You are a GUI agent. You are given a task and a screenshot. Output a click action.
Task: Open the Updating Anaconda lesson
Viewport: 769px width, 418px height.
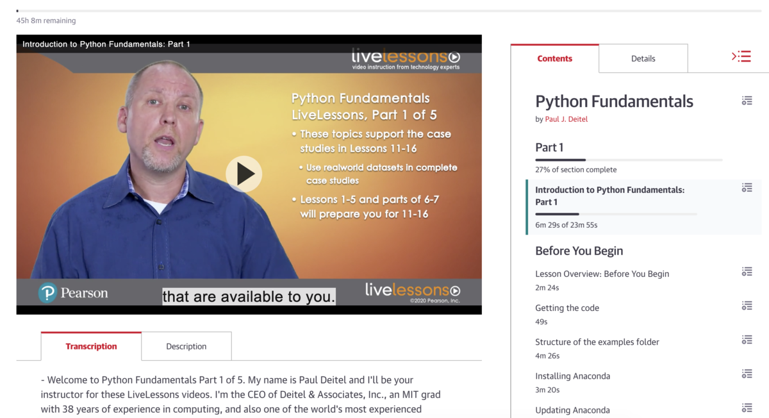point(572,410)
